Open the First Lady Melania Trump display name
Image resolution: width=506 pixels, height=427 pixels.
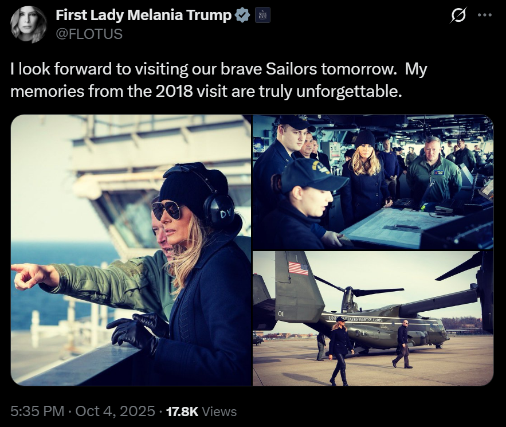point(144,16)
